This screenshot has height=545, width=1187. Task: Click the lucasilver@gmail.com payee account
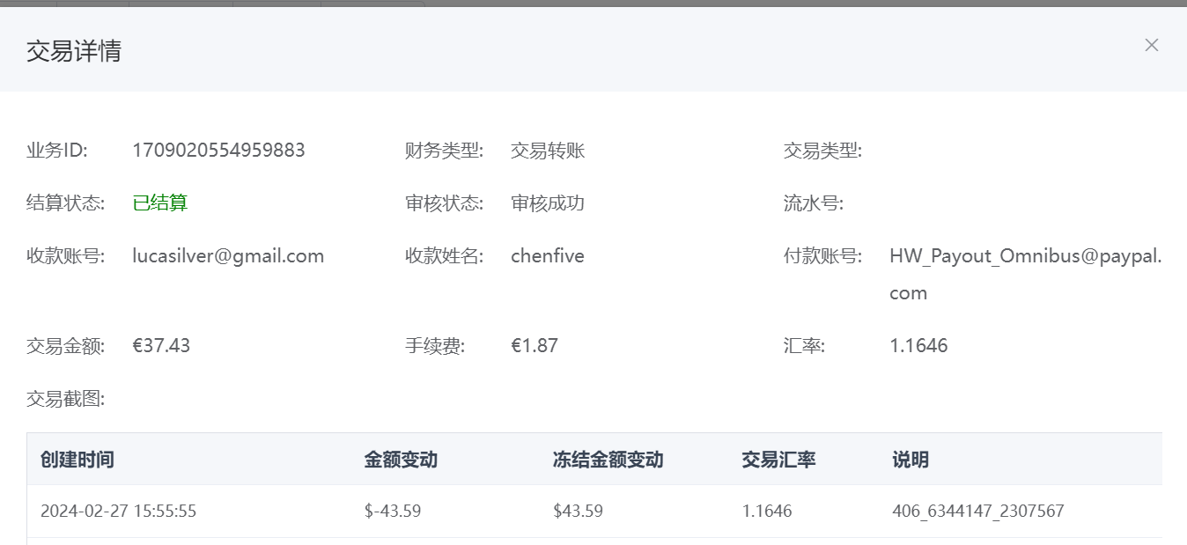point(228,256)
